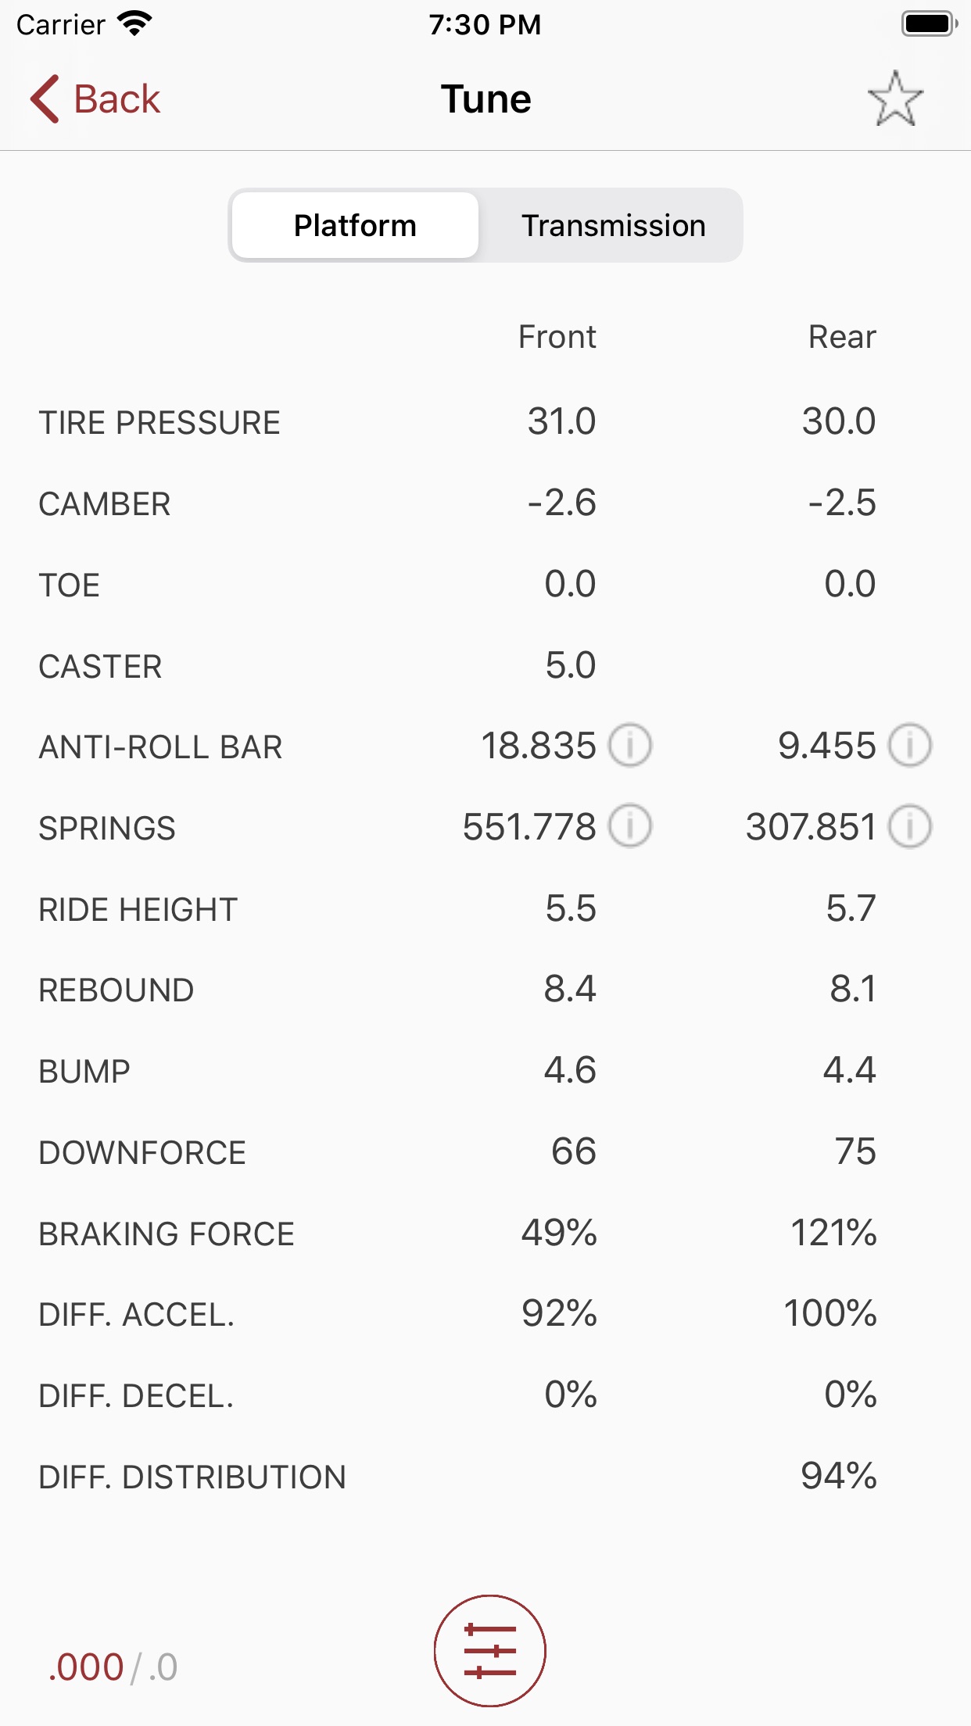The image size is (971, 1726).
Task: Switch to the Transmission tab
Action: [613, 225]
